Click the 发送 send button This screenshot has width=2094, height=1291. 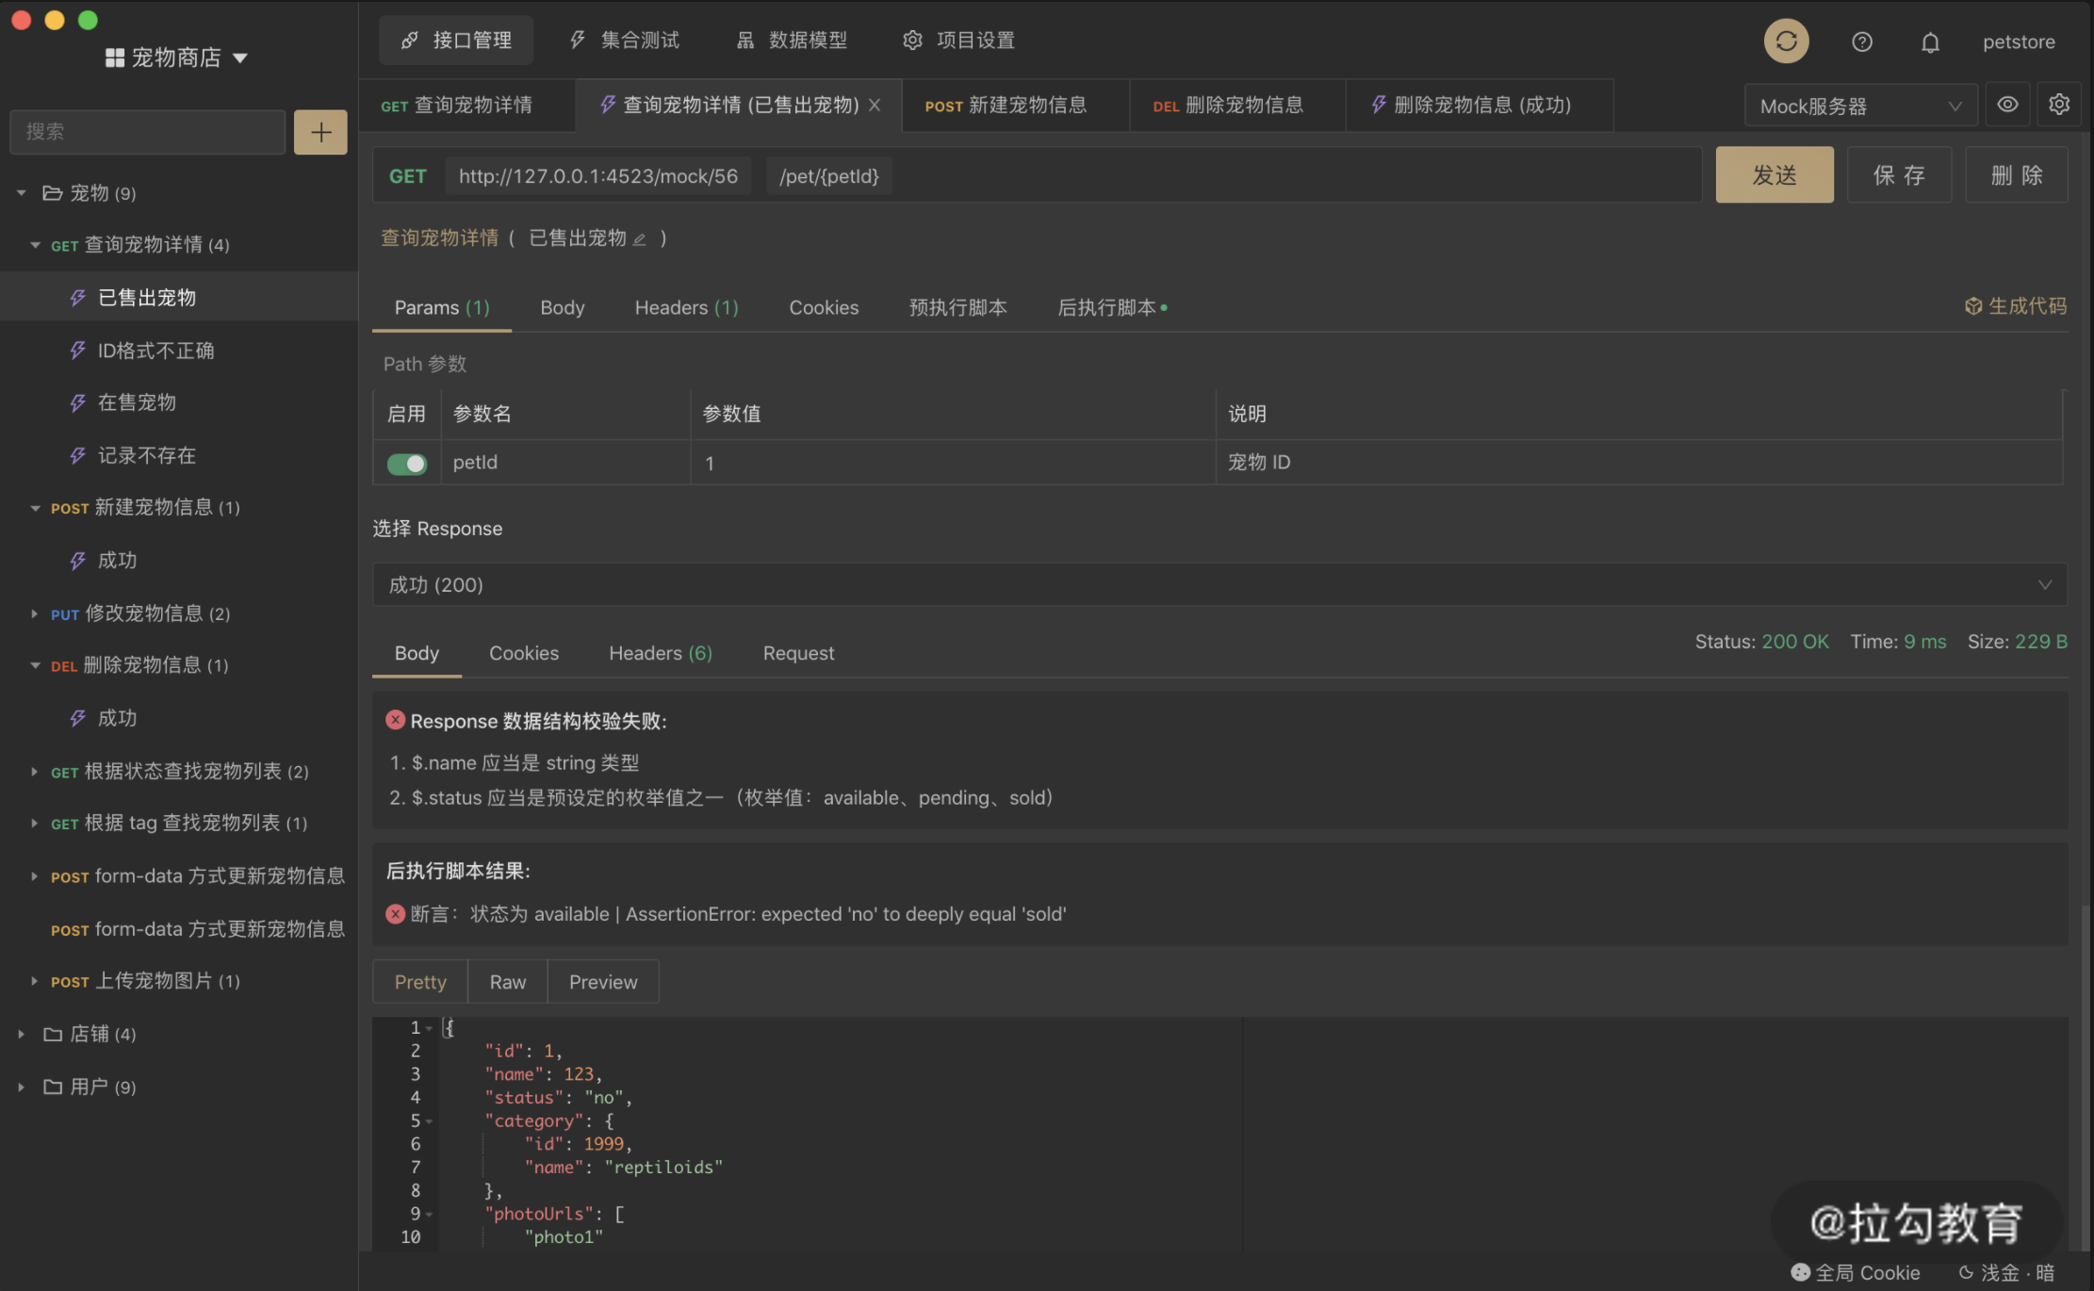pos(1774,175)
